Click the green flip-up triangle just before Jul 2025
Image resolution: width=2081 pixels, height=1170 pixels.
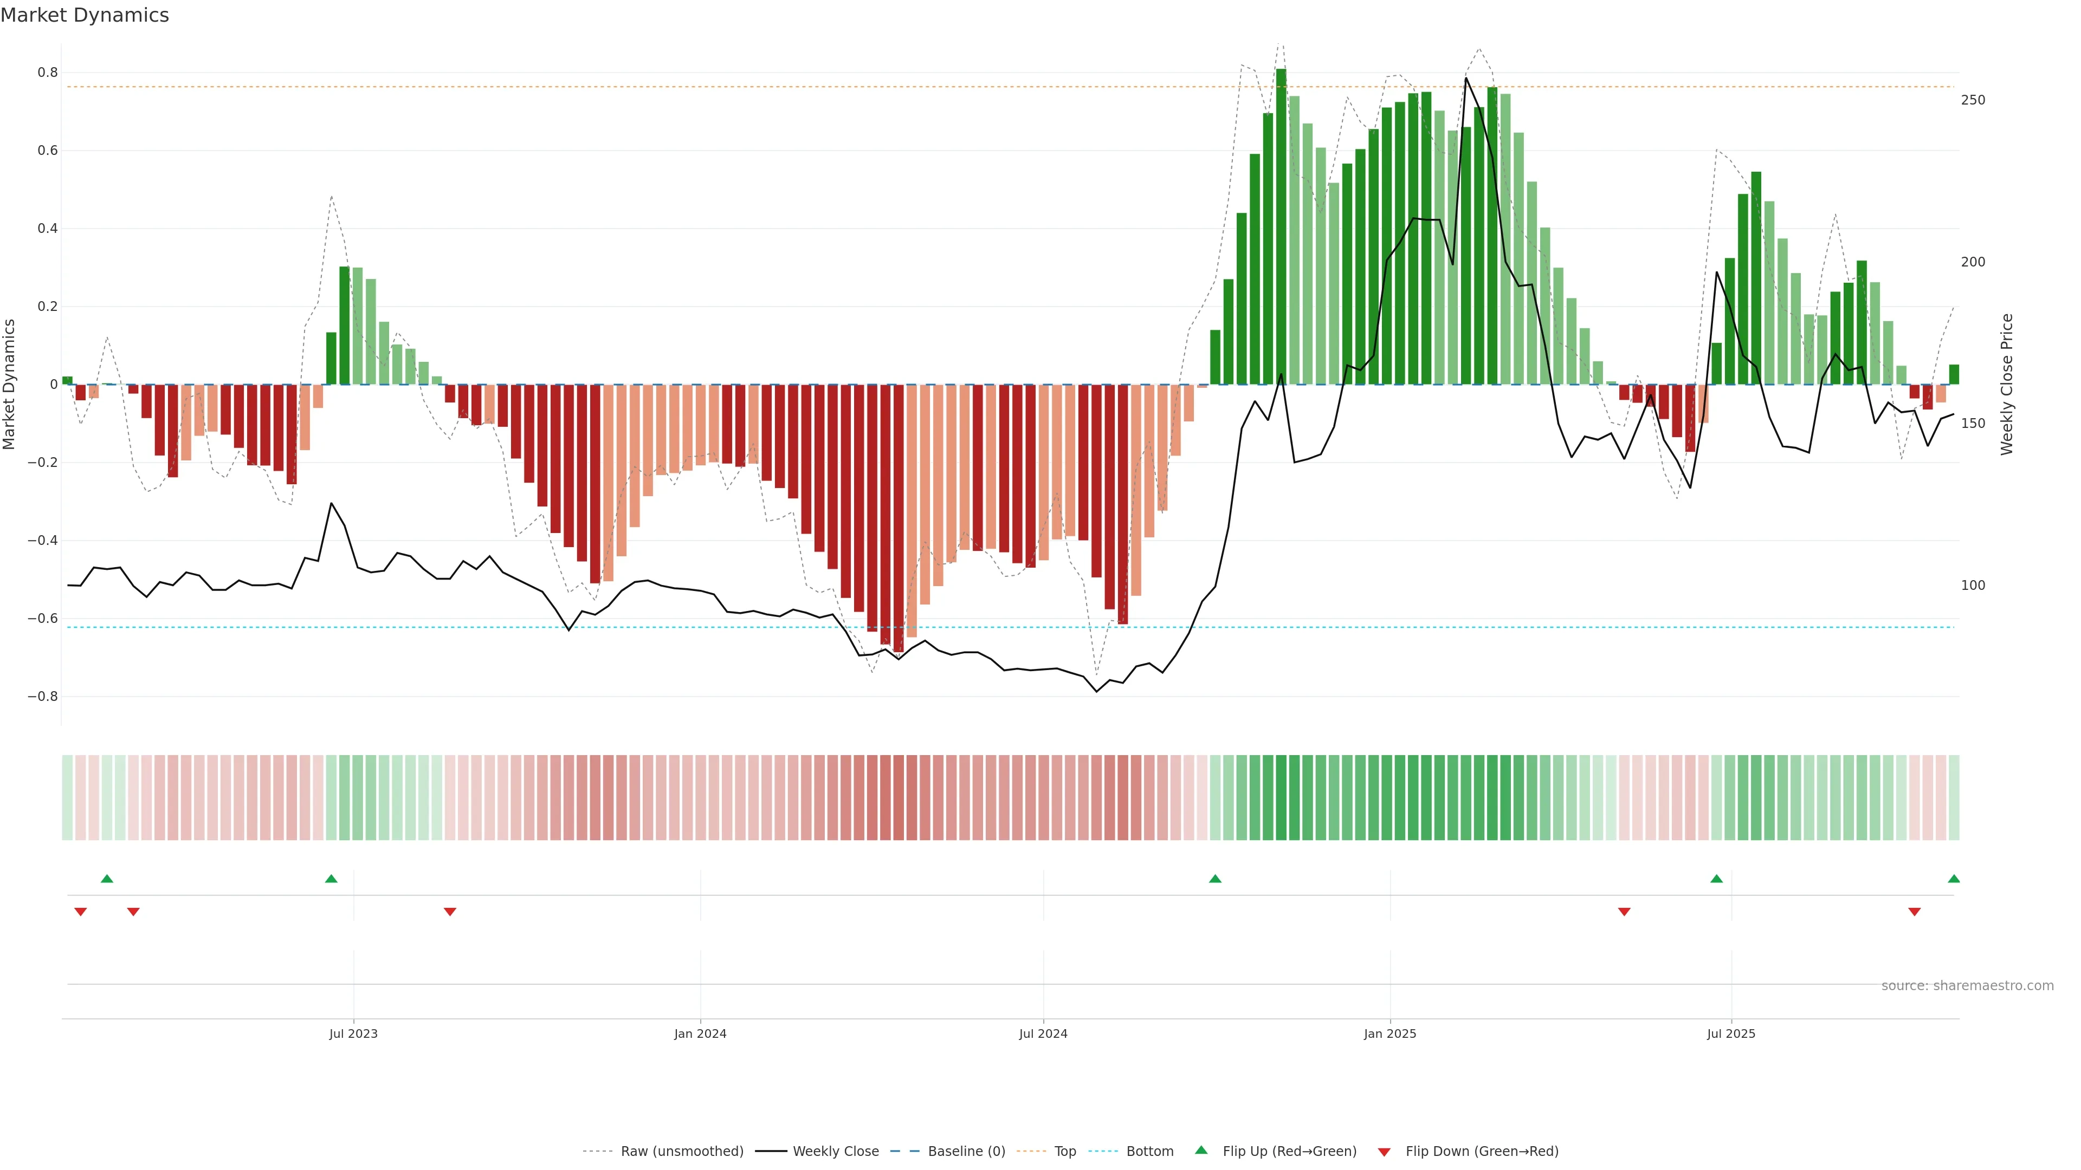coord(1717,879)
